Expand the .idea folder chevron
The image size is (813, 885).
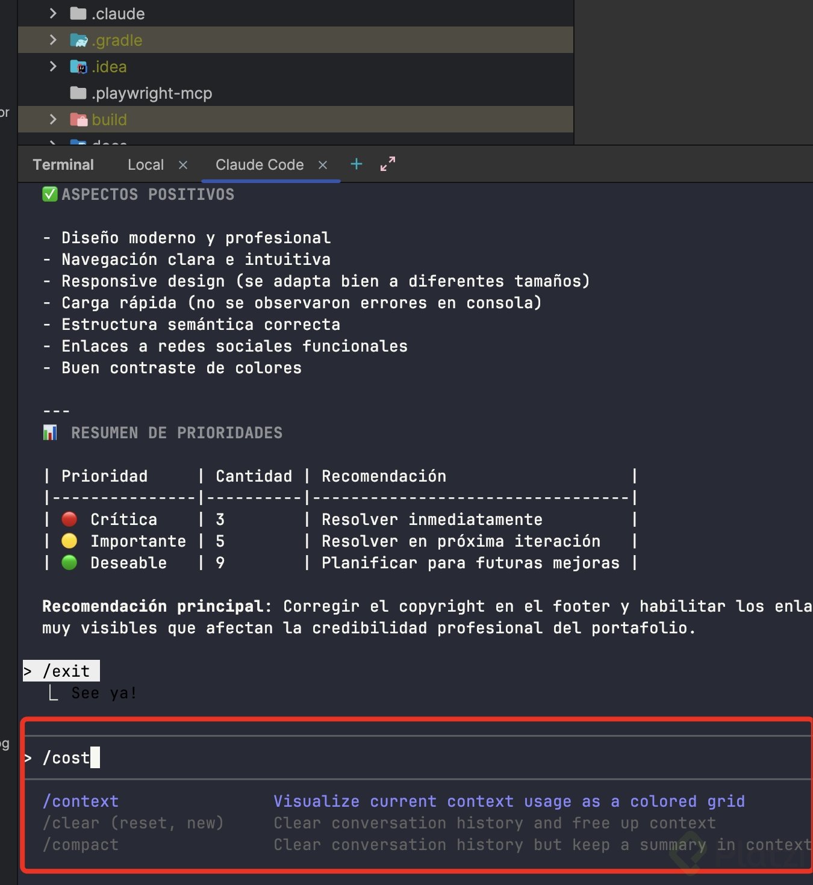tap(53, 67)
